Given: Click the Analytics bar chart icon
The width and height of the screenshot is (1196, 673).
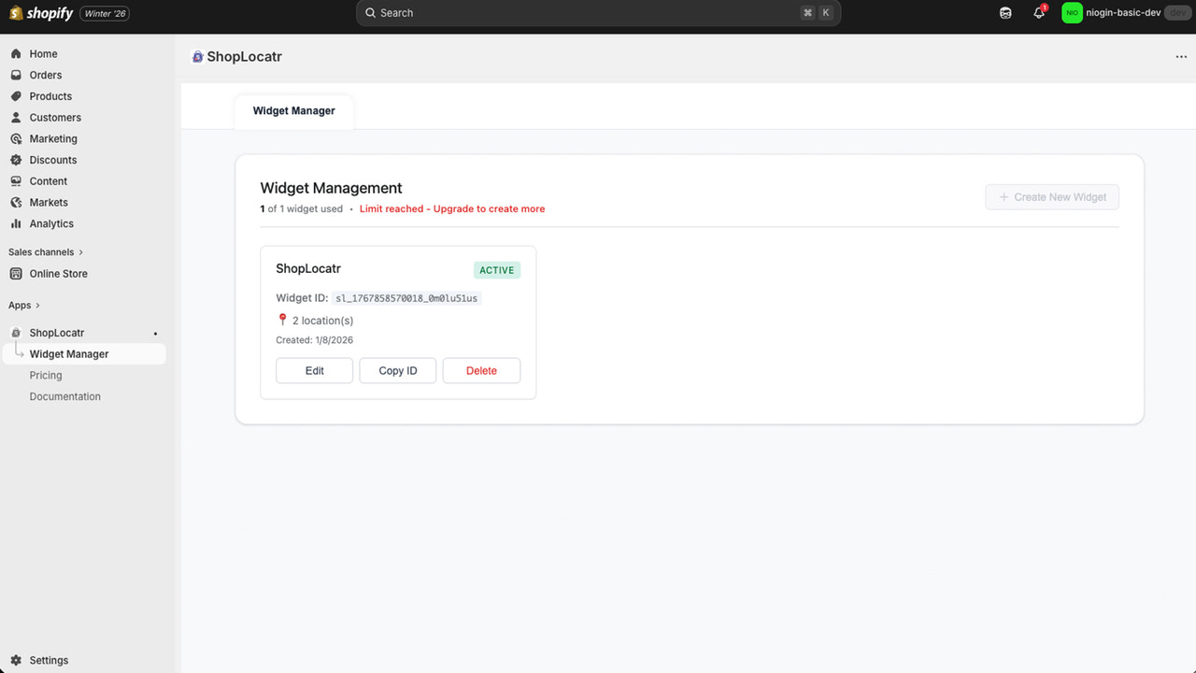Looking at the screenshot, I should pos(16,223).
